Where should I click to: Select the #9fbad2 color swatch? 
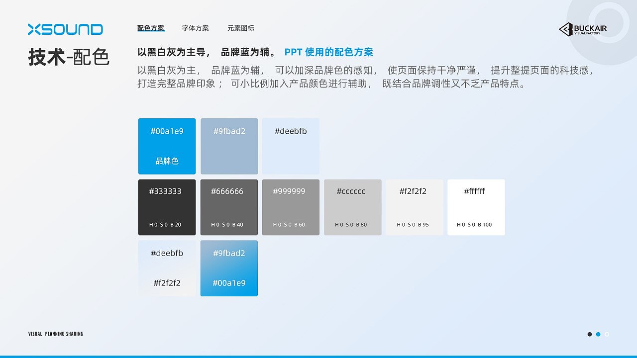[x=229, y=146]
